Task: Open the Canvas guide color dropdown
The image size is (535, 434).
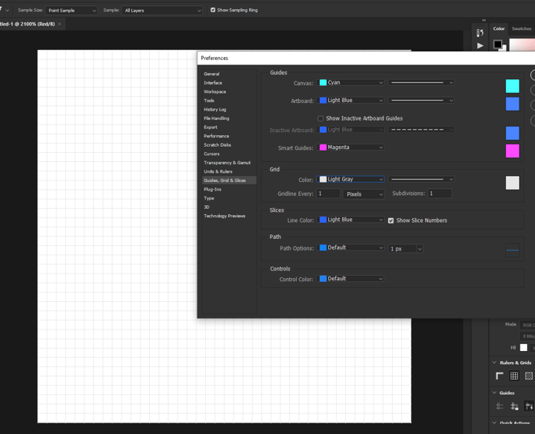Action: click(x=351, y=83)
